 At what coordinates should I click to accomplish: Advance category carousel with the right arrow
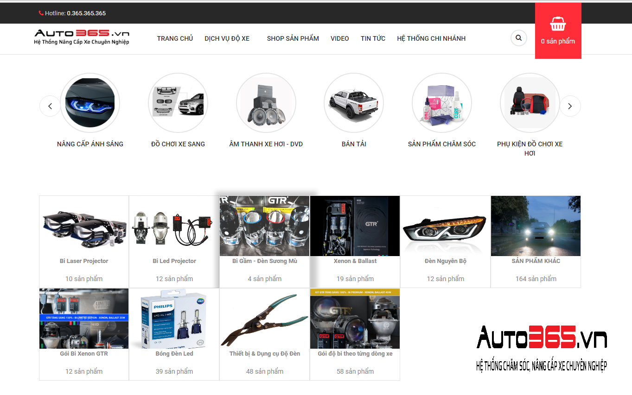click(570, 106)
